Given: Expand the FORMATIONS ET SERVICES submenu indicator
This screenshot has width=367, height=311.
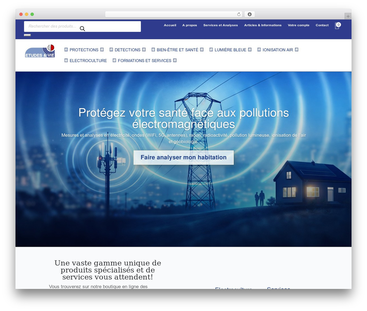Looking at the screenshot, I should 175,61.
